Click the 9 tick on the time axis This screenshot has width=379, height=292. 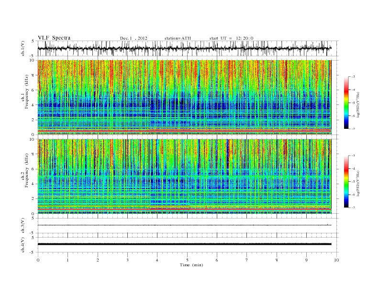[x=306, y=260]
